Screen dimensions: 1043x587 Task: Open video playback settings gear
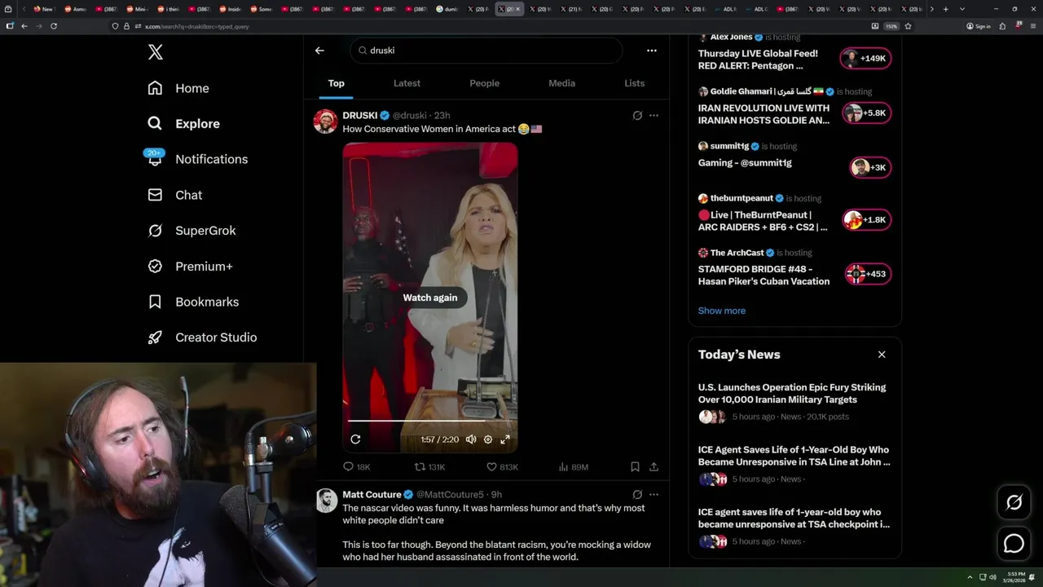coord(488,439)
